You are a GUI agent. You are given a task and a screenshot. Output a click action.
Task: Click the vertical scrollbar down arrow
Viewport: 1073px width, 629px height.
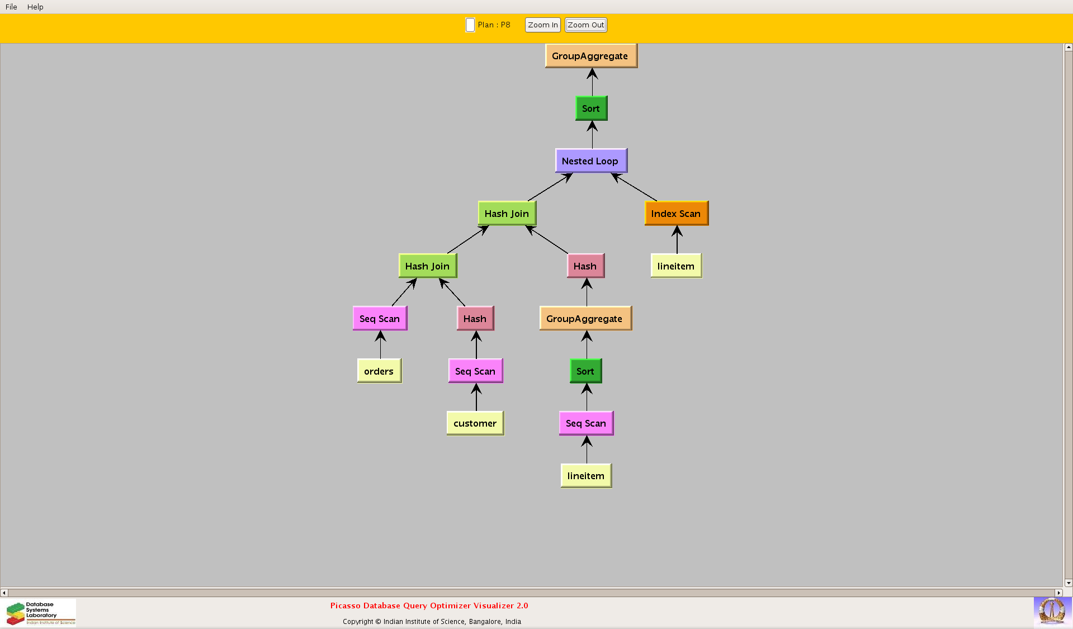click(1068, 583)
